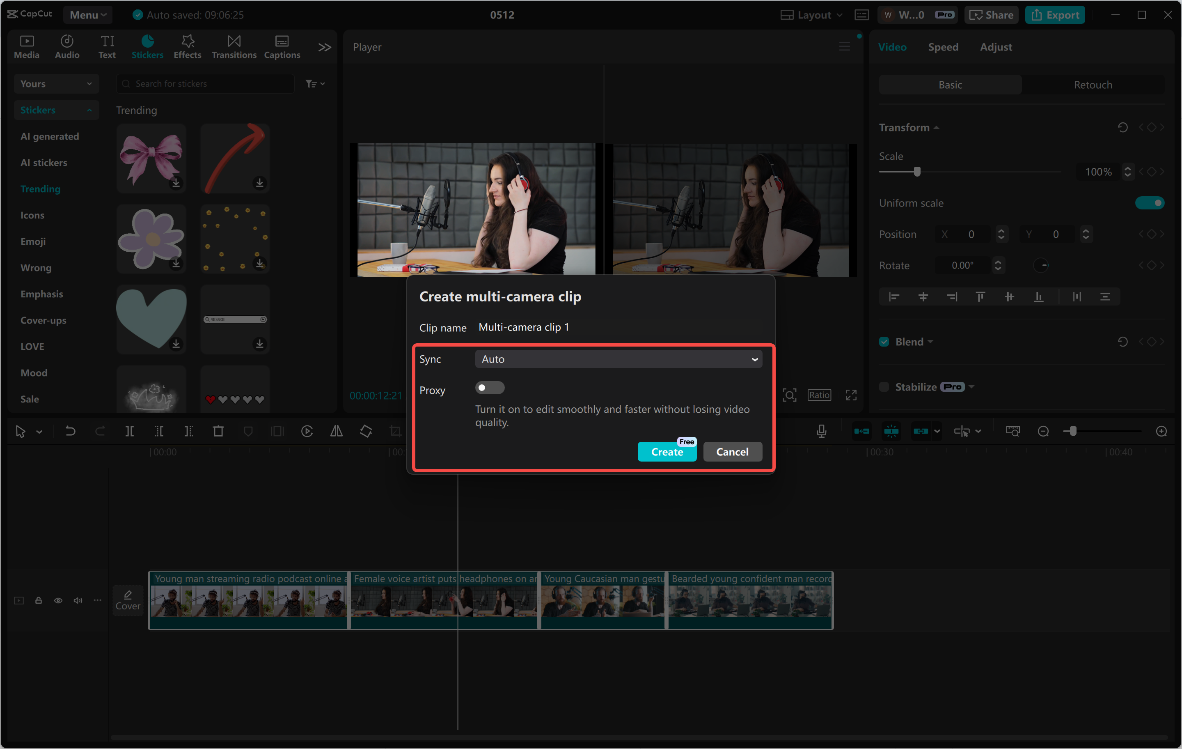This screenshot has width=1182, height=749.
Task: Click the Search for stickers field
Action: point(205,83)
